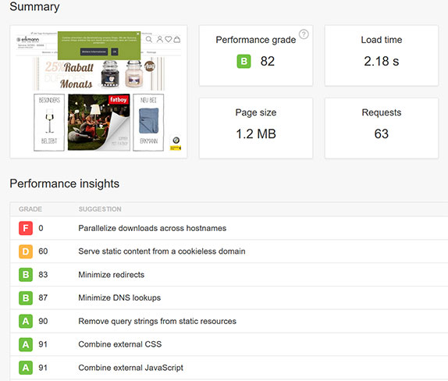Open the website screenshot thumbnail
This screenshot has height=381, width=448.
pyautogui.click(x=98, y=91)
